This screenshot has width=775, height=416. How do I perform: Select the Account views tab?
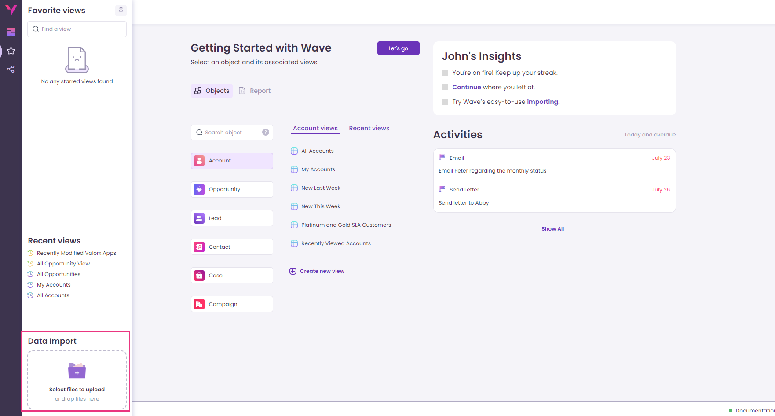tap(315, 128)
